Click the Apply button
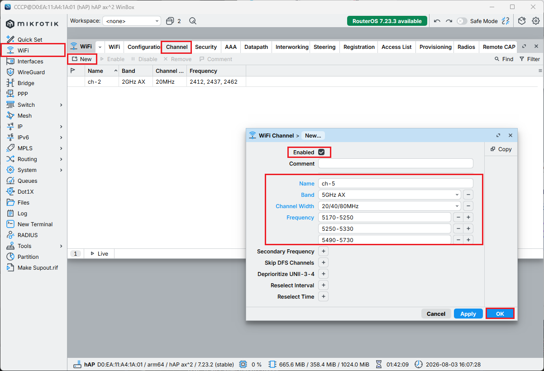Screen dimensions: 544x371 pyautogui.click(x=468, y=314)
